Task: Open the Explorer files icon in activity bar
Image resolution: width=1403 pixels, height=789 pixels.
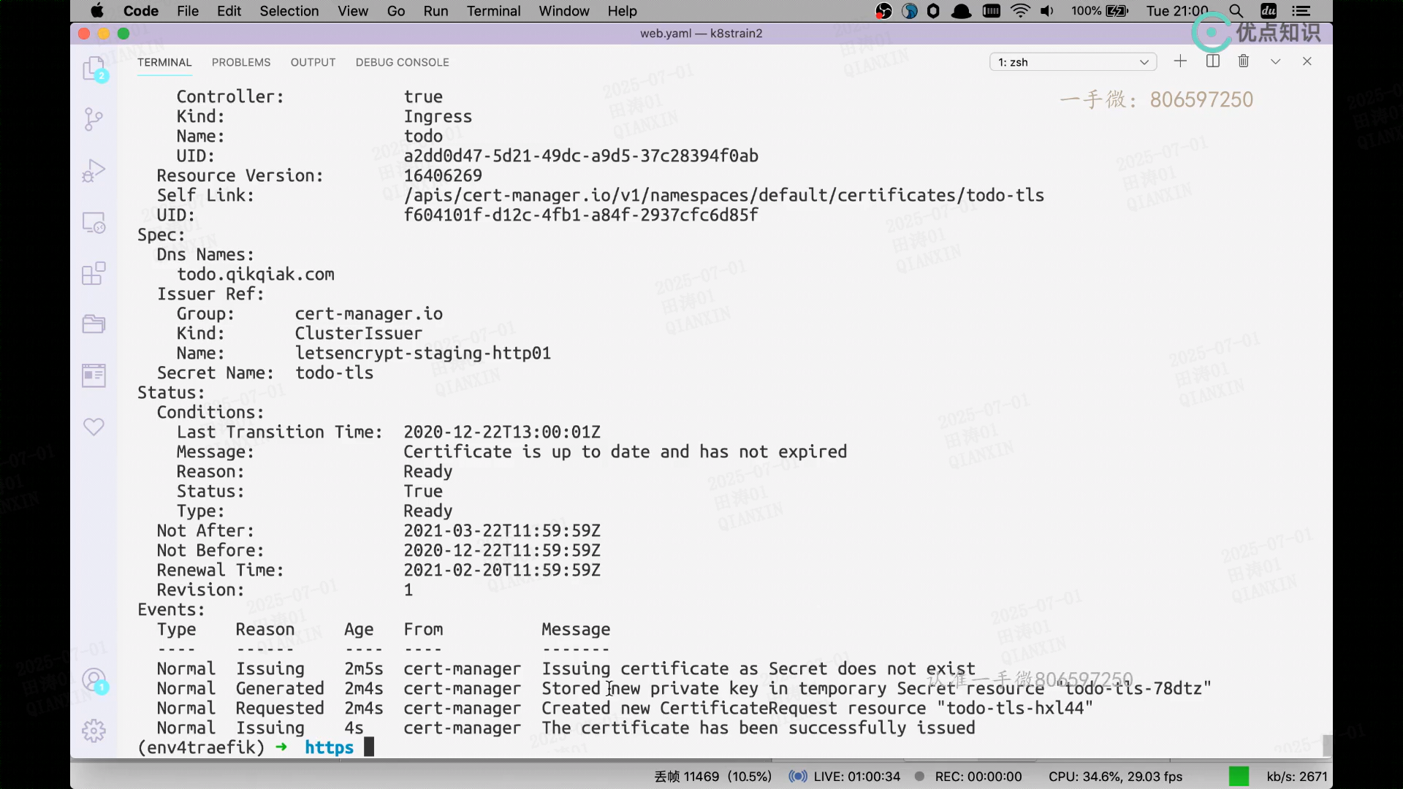Action: point(94,69)
